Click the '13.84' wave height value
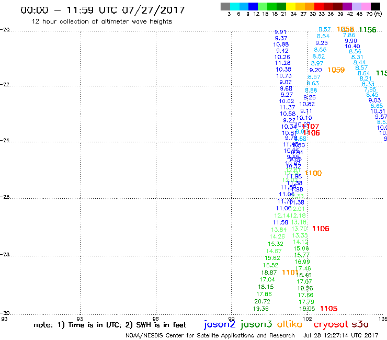This screenshot has height=340, width=387. point(279,230)
